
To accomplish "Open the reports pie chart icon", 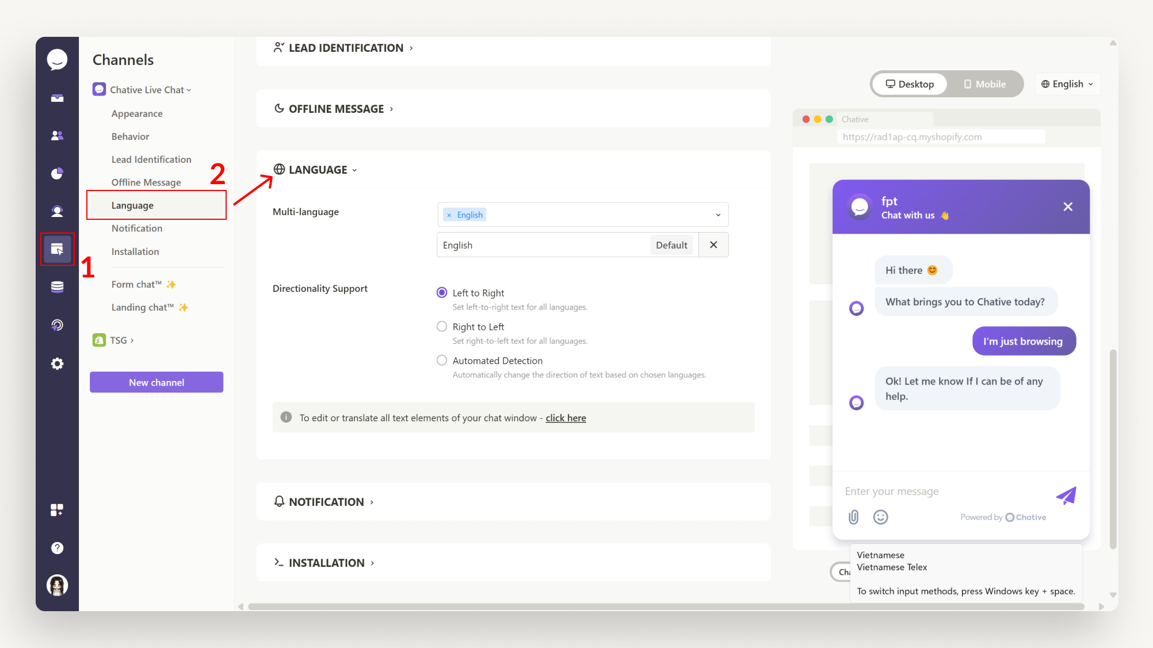I will pos(57,173).
